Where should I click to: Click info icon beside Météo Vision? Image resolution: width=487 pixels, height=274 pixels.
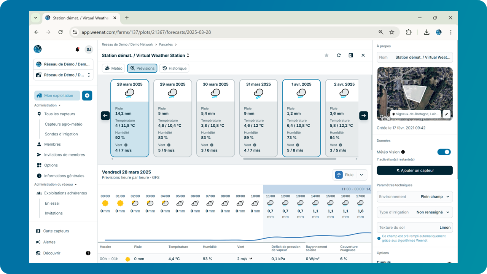coord(403,152)
